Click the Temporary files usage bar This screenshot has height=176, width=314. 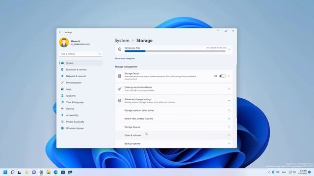coord(175,51)
